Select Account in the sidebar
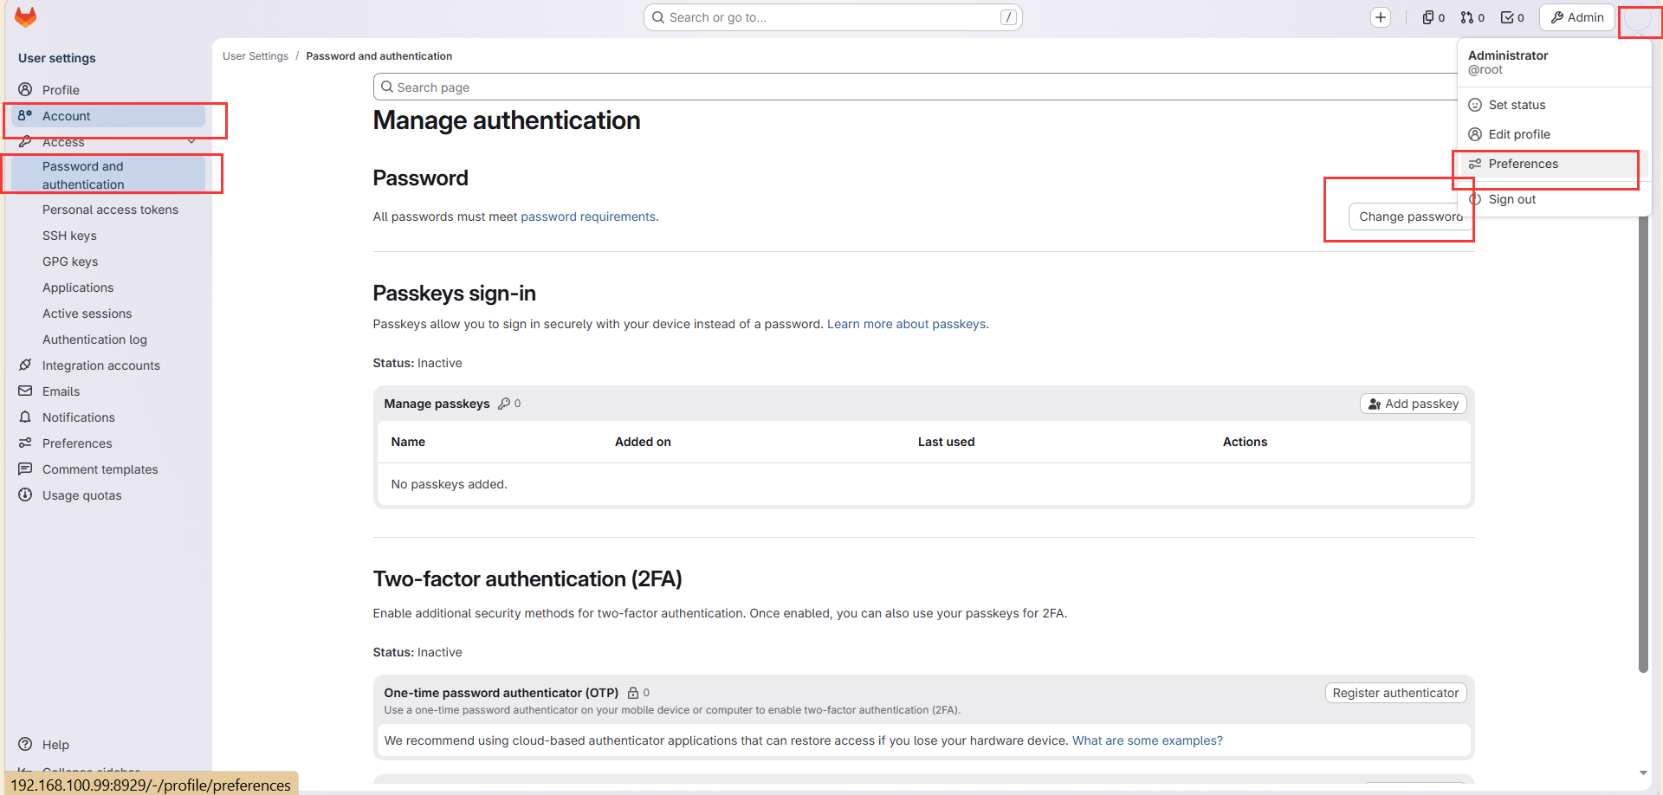This screenshot has height=795, width=1663. 108,116
